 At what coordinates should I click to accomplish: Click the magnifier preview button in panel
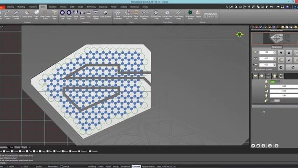point(270,146)
